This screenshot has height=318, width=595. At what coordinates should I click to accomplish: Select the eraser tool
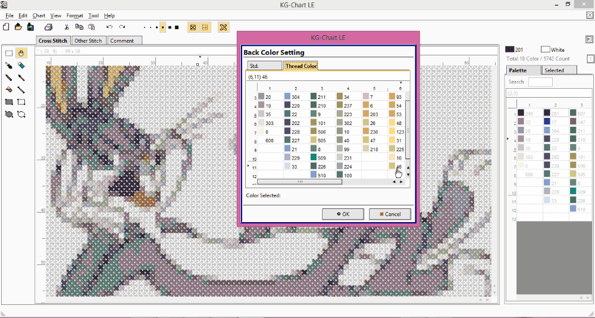click(x=21, y=66)
